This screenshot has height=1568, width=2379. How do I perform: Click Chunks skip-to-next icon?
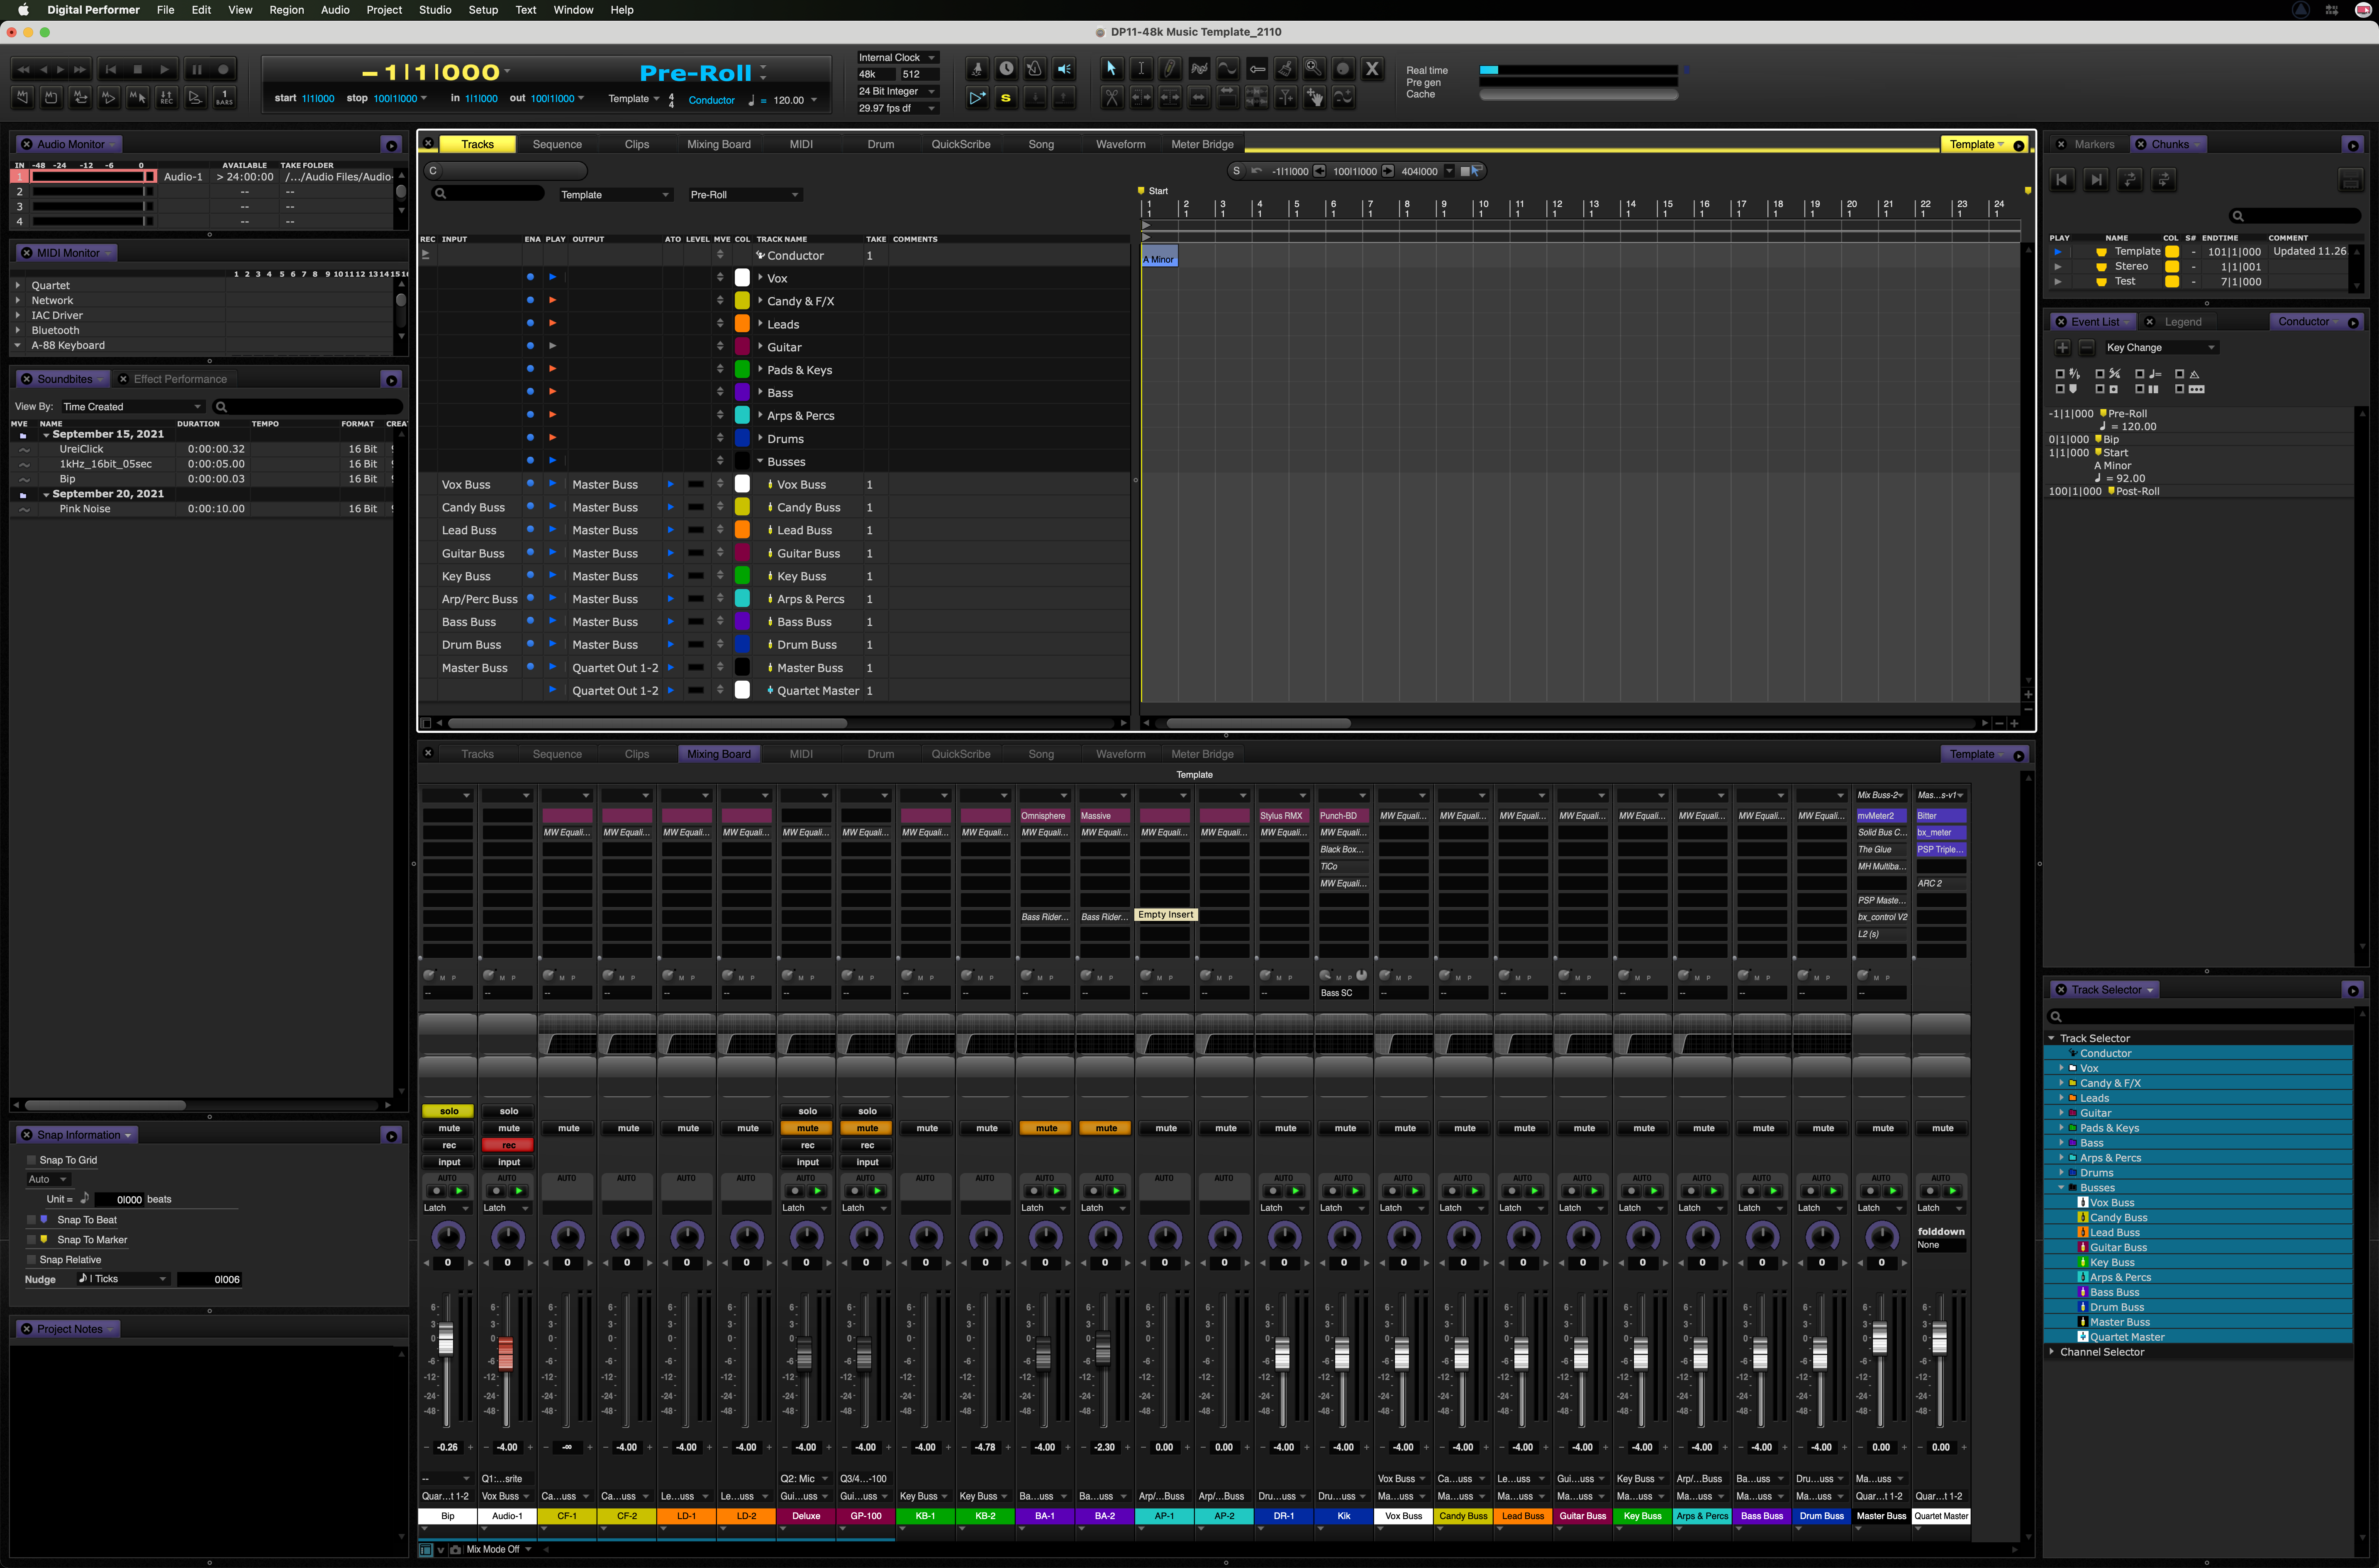(x=2096, y=180)
